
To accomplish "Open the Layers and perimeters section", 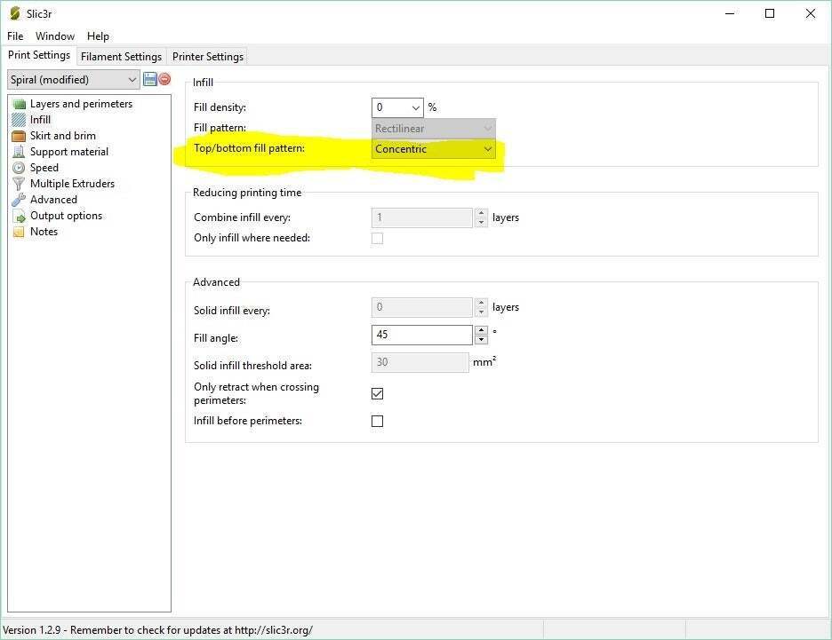I will click(x=81, y=104).
